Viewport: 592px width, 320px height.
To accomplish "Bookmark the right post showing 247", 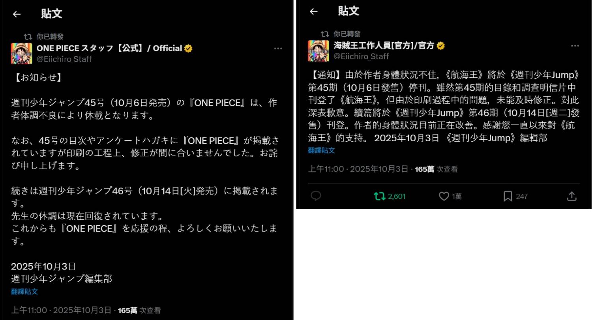I will pos(508,196).
